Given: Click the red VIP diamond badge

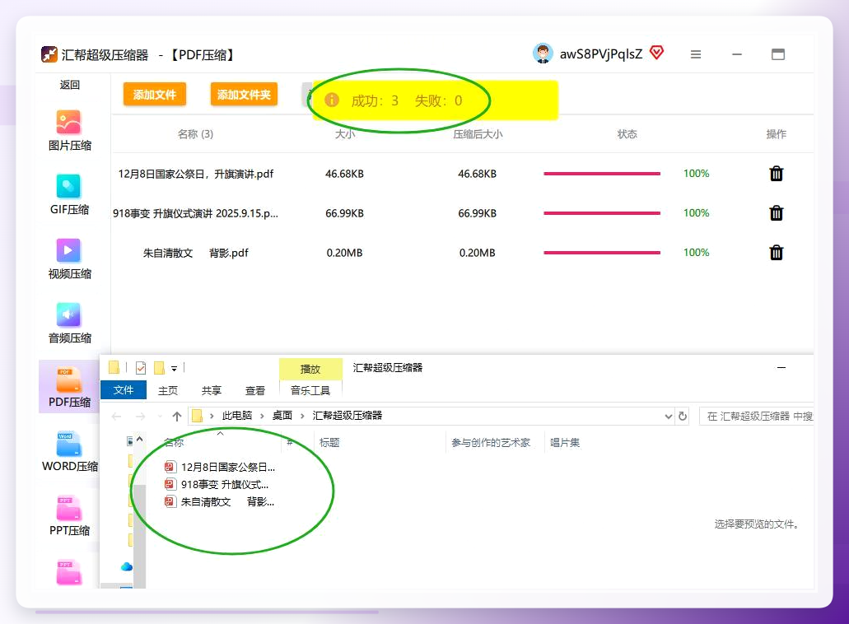Looking at the screenshot, I should 657,53.
